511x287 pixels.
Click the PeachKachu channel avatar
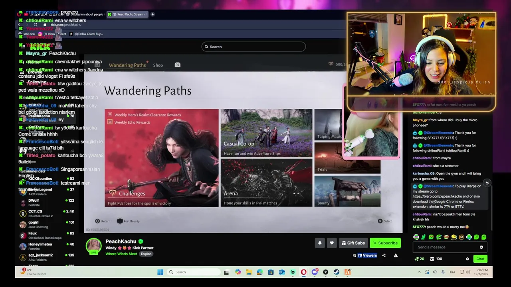[94, 246]
